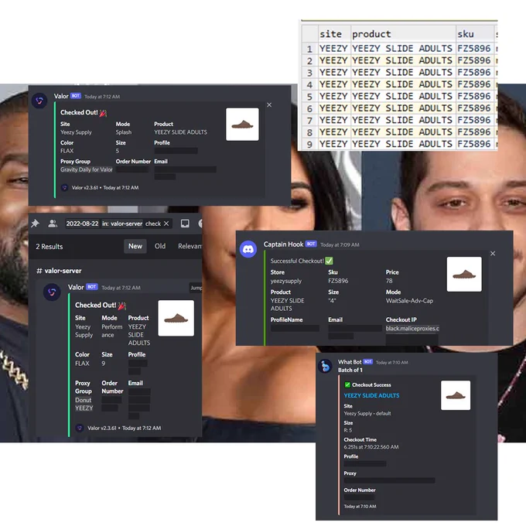Click the Valor footer icon in search result embed
526x526 pixels.
pos(80,428)
